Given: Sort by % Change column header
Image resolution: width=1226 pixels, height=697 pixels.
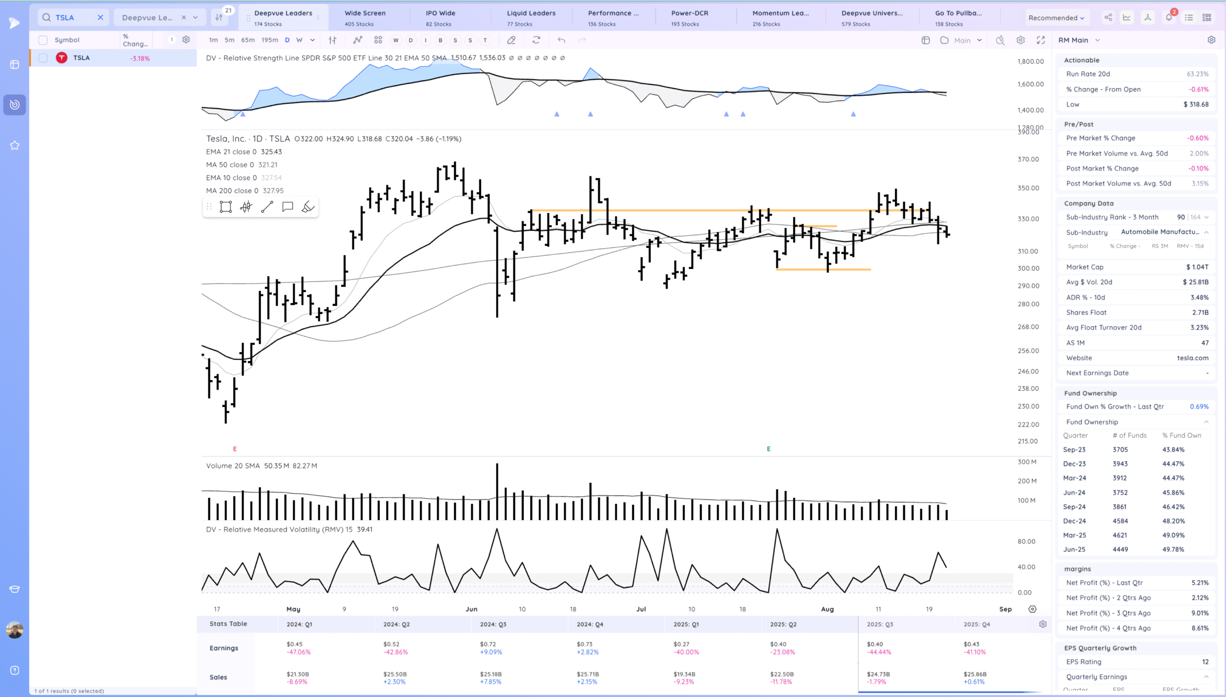Looking at the screenshot, I should tap(135, 40).
